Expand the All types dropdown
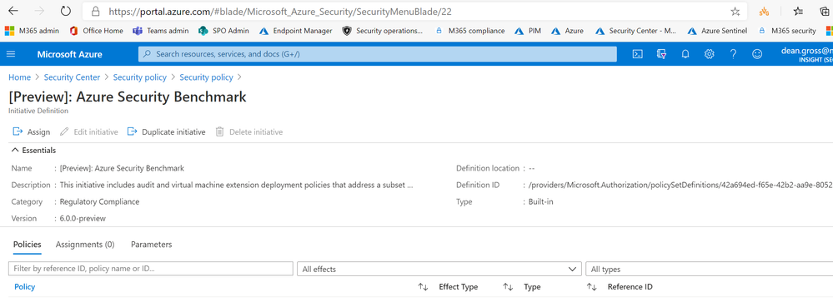 (709, 270)
